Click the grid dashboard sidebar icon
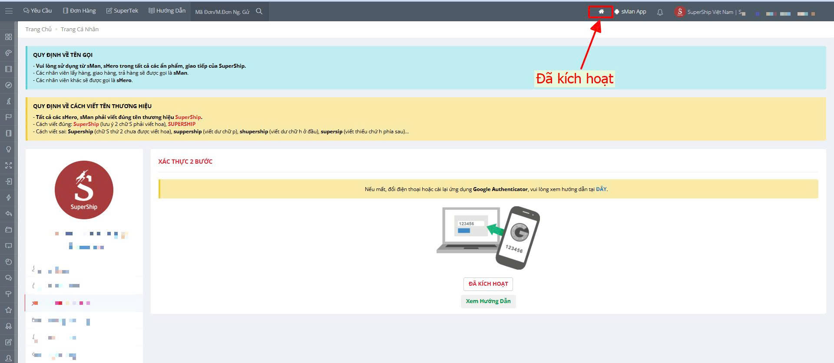Image resolution: width=834 pixels, height=363 pixels. click(x=8, y=37)
